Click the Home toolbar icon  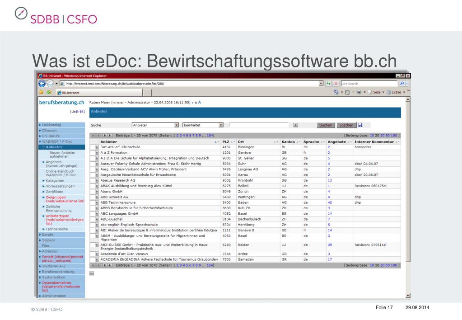click(336, 92)
